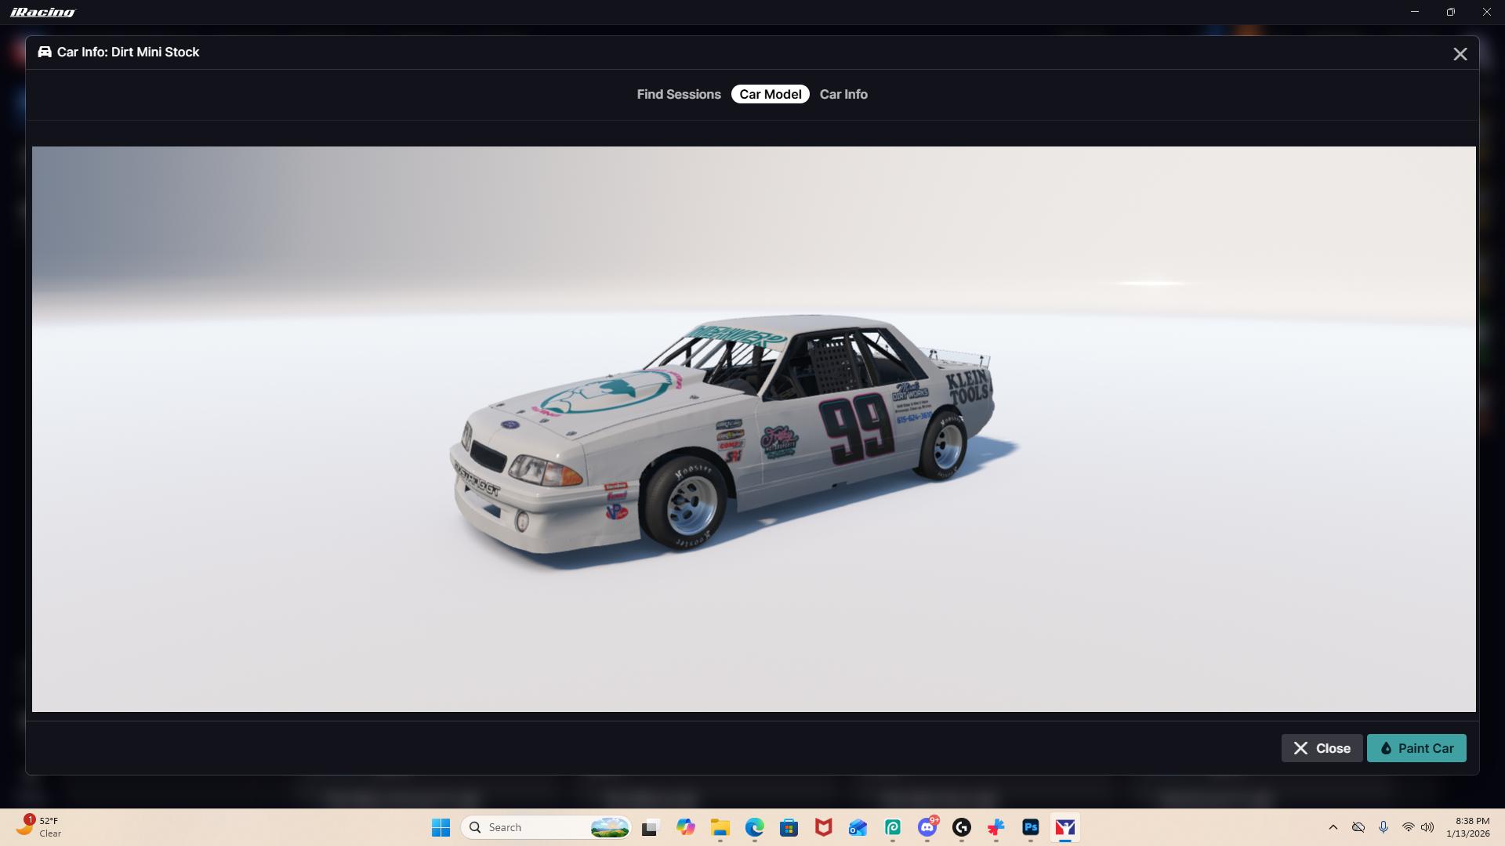Select the Car Model tab

click(770, 94)
